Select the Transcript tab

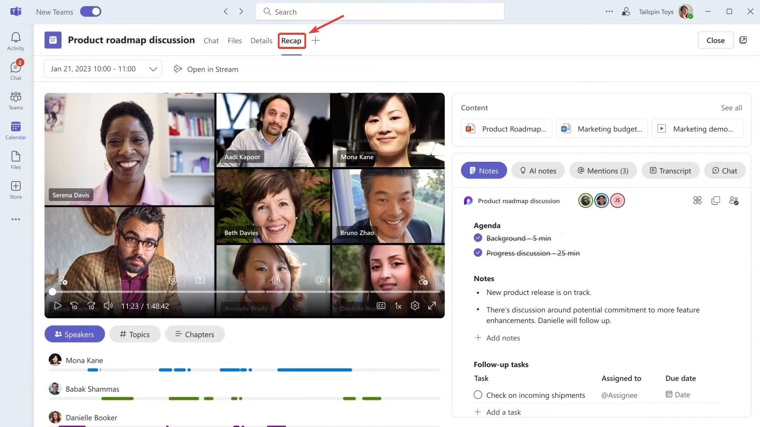pos(670,171)
